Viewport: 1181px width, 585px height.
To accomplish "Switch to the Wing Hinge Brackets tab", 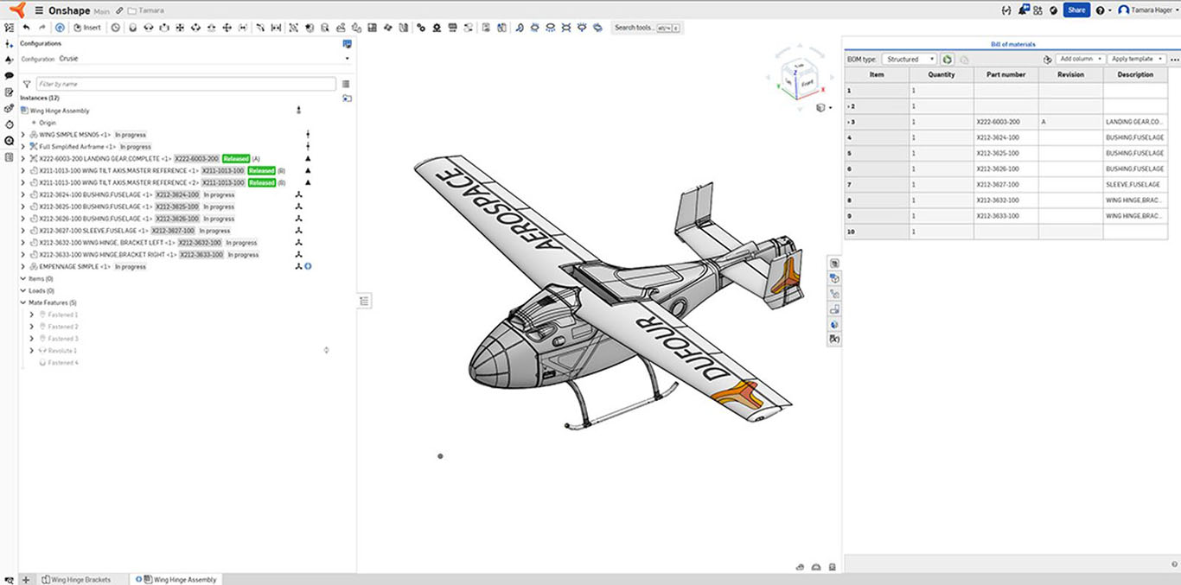I will 76,579.
